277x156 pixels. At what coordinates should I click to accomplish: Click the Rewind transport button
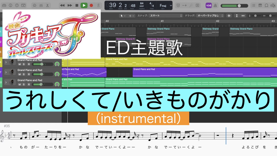click(62, 5)
